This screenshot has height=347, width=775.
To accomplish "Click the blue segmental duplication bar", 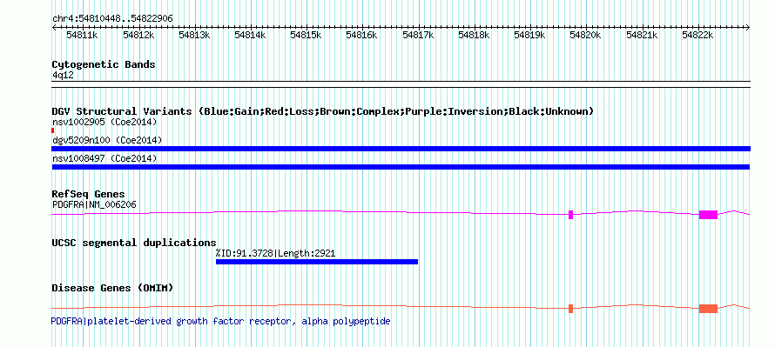I will (317, 262).
